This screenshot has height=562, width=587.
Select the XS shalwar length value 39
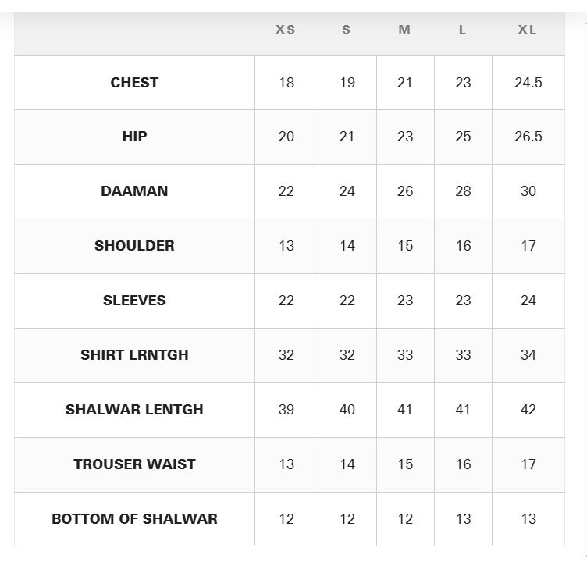point(286,410)
